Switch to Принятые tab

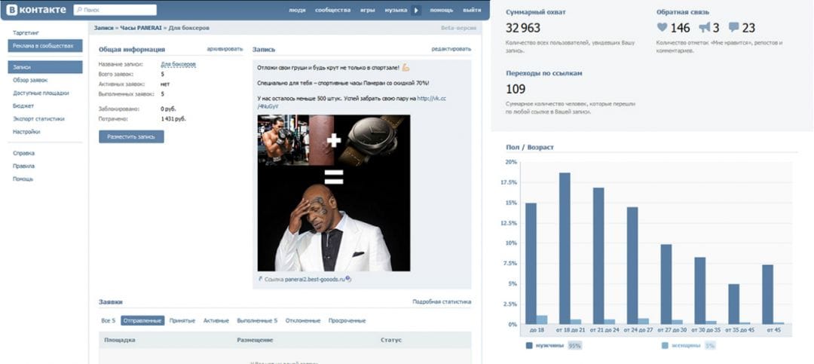tap(182, 321)
